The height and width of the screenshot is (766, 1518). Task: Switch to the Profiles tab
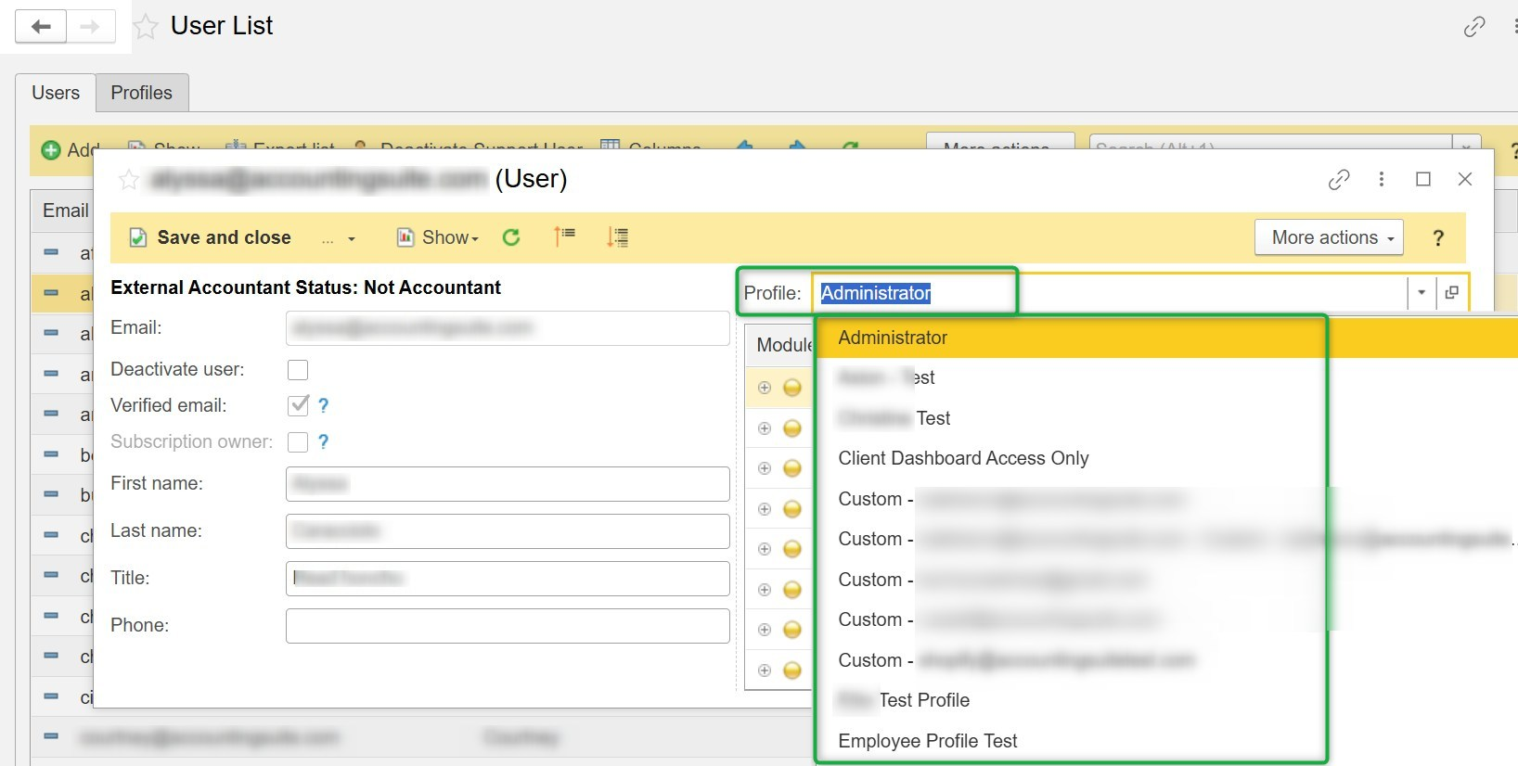click(x=141, y=93)
